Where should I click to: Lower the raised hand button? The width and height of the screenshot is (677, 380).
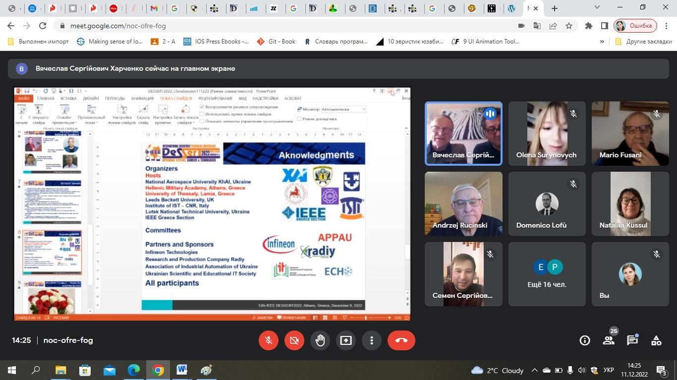click(320, 340)
